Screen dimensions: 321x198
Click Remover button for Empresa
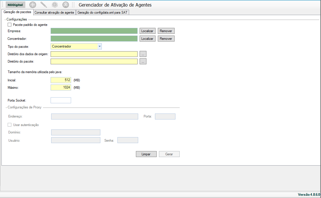pos(166,31)
